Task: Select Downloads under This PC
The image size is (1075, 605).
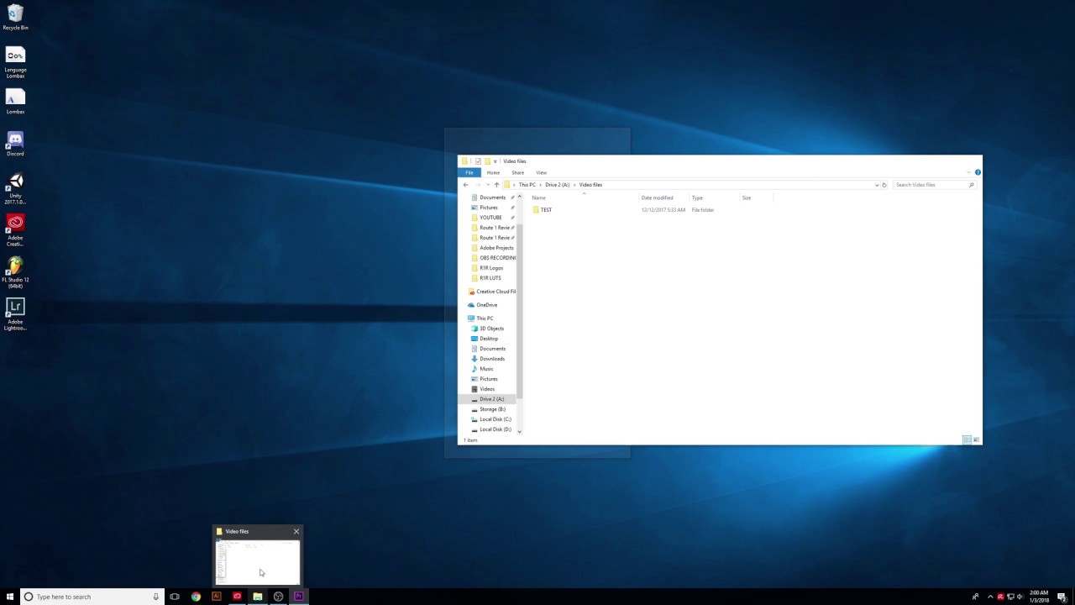Action: [492, 359]
